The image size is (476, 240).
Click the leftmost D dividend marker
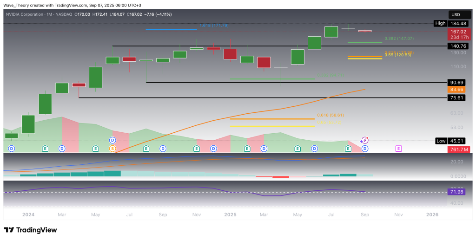coord(12,149)
